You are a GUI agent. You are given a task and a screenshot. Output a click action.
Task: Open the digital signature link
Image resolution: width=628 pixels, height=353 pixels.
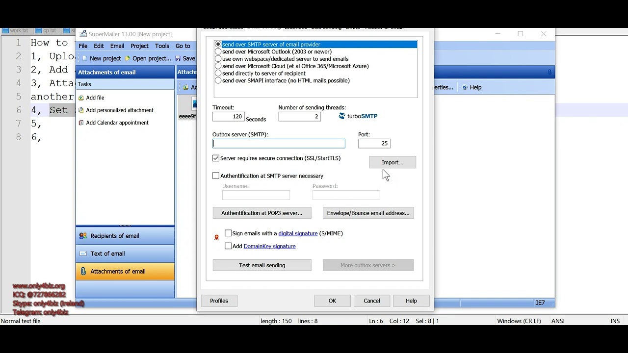point(298,233)
